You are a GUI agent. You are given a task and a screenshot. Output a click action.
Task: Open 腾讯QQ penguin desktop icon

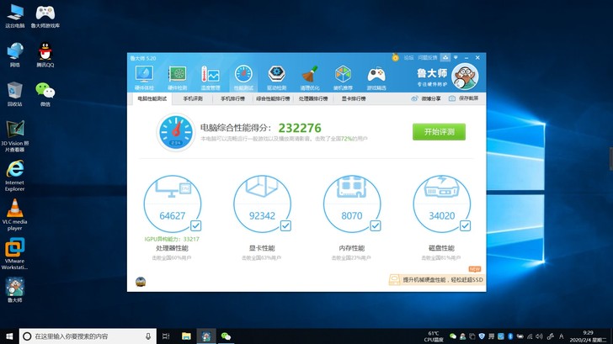45,55
